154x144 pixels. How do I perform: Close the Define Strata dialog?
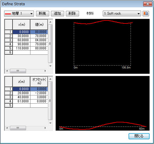tap(148, 4)
